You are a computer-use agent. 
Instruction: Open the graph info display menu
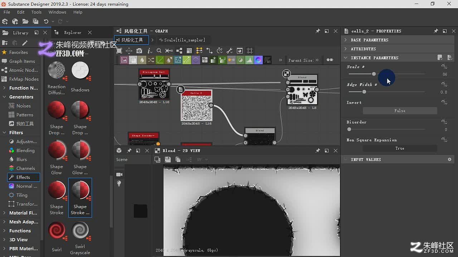pos(150,51)
